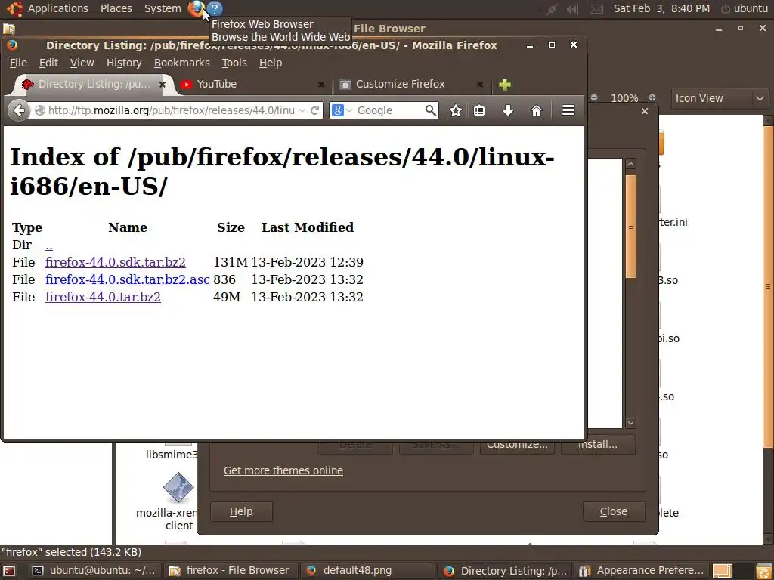
Task: Show bookmarks list icon in Firefox toolbar
Action: click(478, 110)
